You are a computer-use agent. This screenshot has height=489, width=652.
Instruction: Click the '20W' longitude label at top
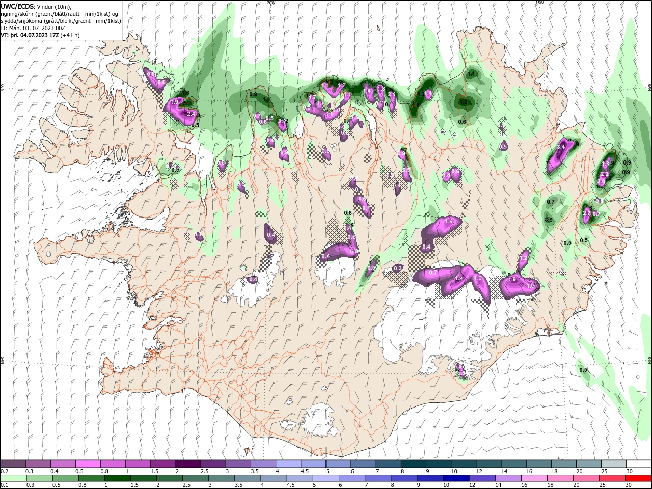coord(271,3)
